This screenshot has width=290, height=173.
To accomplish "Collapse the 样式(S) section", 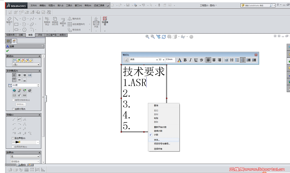I will [x=39, y=56].
